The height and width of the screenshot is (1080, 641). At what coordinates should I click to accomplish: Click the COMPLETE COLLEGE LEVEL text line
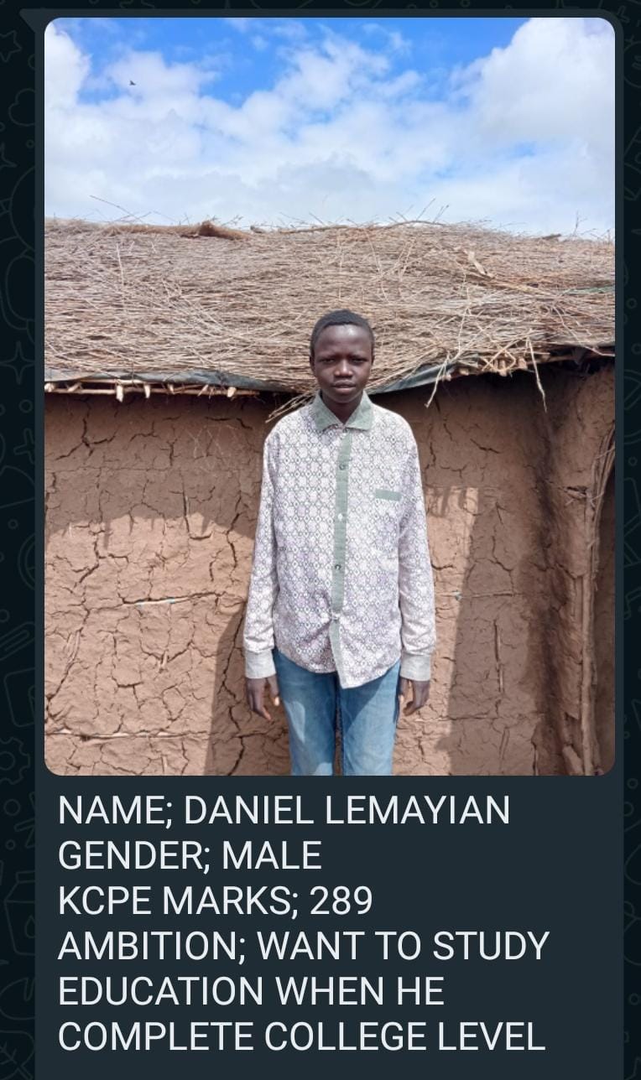coord(302,1037)
